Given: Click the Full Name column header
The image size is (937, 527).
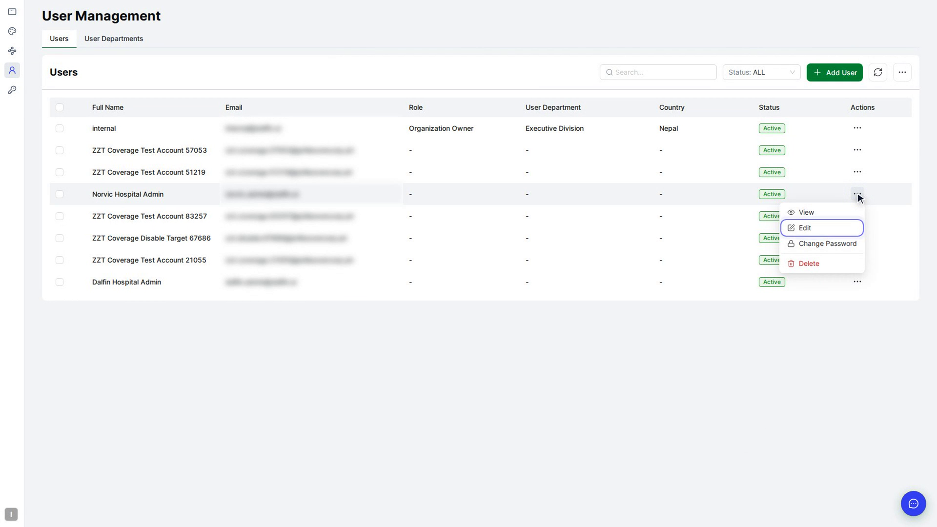Looking at the screenshot, I should [108, 107].
